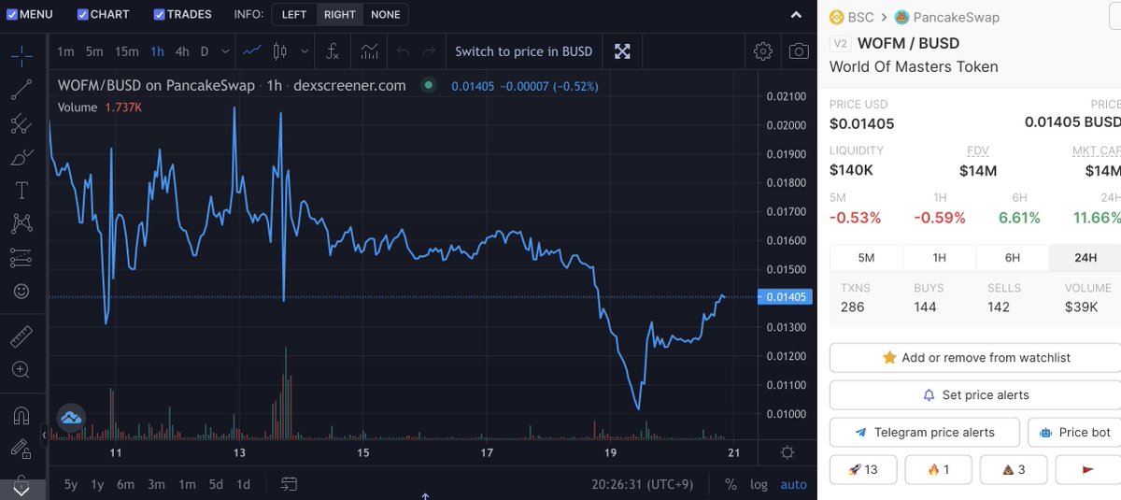Open the Indicators fx menu
Image resolution: width=1121 pixels, height=500 pixels.
332,51
